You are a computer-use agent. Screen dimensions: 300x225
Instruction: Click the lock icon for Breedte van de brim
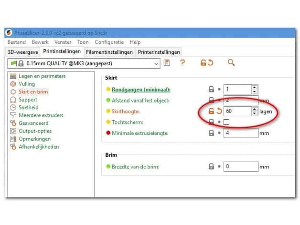211,166
